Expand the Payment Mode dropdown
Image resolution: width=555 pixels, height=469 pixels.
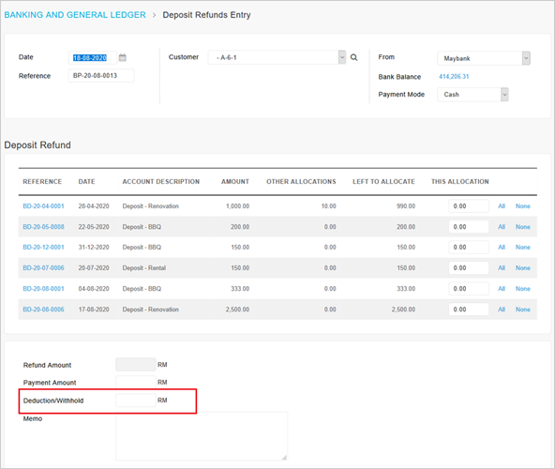[504, 95]
